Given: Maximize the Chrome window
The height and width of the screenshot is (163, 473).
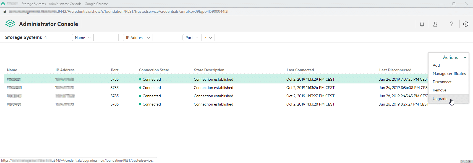Looking at the screenshot, I should click(454, 4).
